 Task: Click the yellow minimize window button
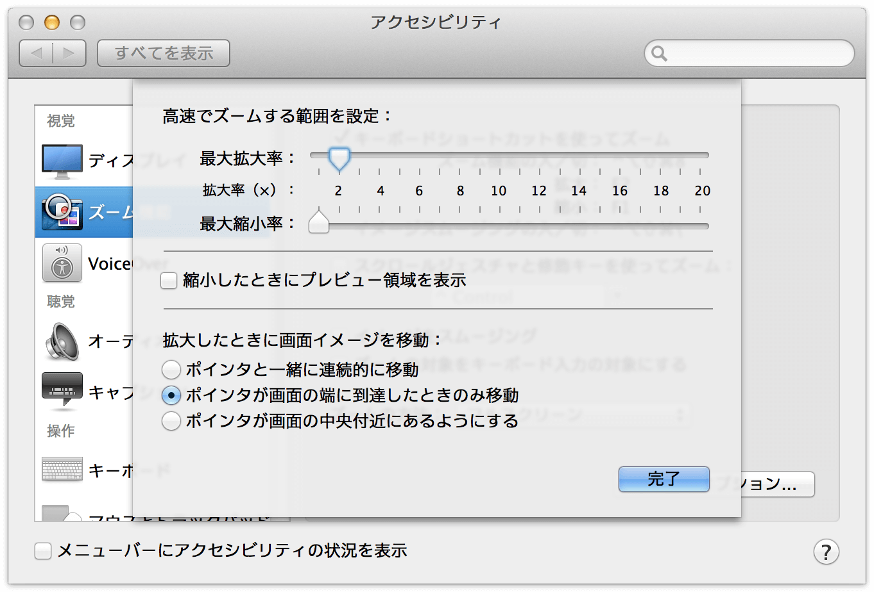tap(52, 23)
